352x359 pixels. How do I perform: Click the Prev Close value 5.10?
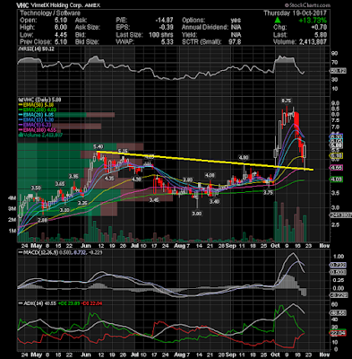click(x=60, y=42)
